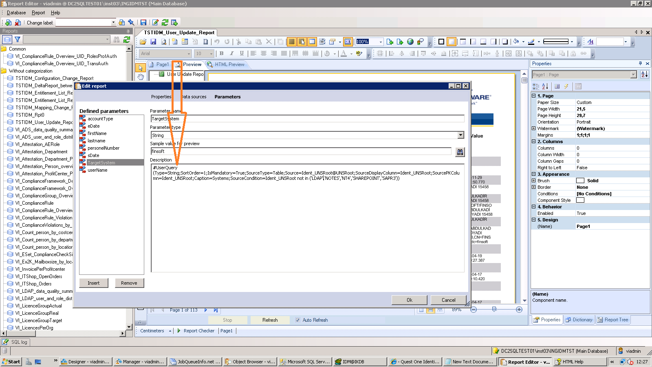Click the edit report pencil icon
652x367 pixels.
(x=155, y=22)
